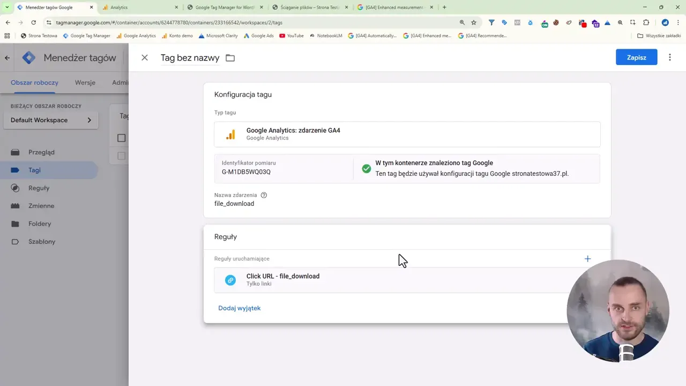Expand the Default Workspace selector
The height and width of the screenshot is (386, 686).
(x=51, y=120)
